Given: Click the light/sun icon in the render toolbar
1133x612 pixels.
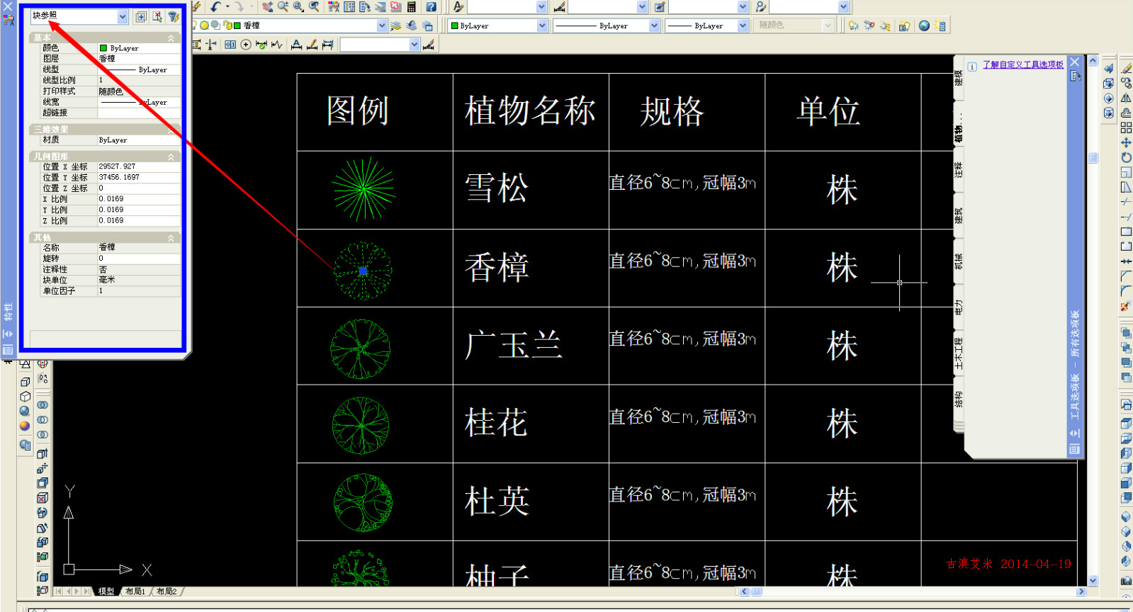Looking at the screenshot, I should (x=853, y=25).
